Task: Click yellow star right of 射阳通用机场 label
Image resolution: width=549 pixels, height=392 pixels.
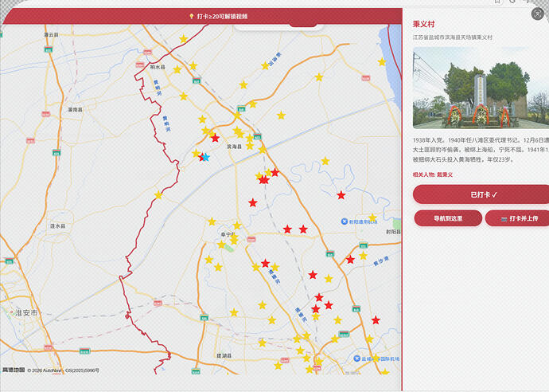Action: coord(372,218)
